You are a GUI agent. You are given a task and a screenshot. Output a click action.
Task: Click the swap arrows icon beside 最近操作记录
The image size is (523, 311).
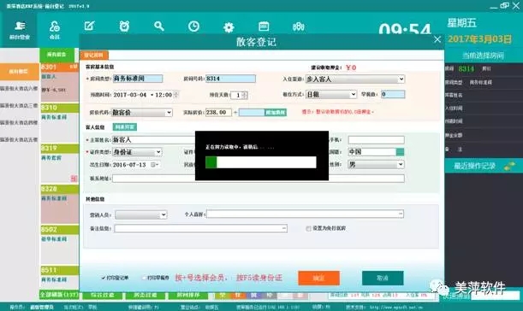click(x=509, y=166)
